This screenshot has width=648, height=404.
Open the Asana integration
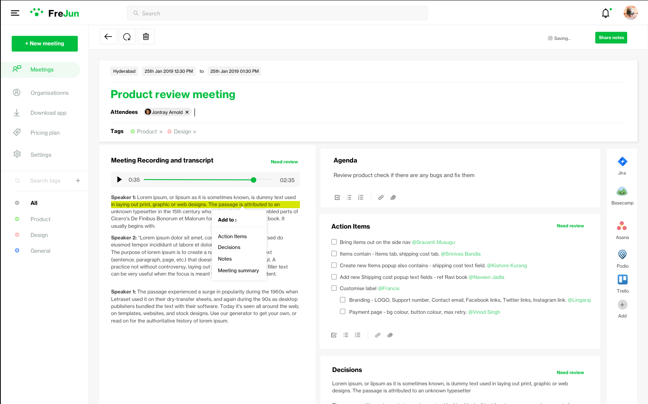[622, 226]
